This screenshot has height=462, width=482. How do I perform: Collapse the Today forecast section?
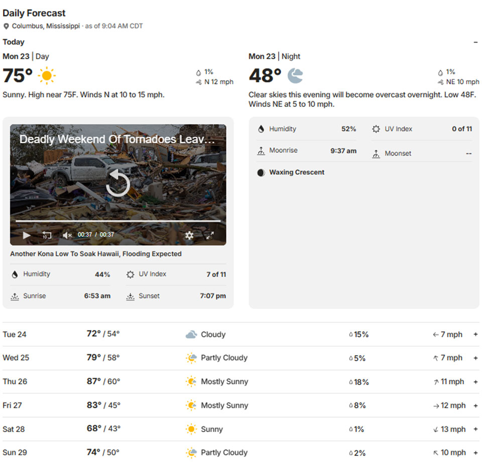coord(475,42)
